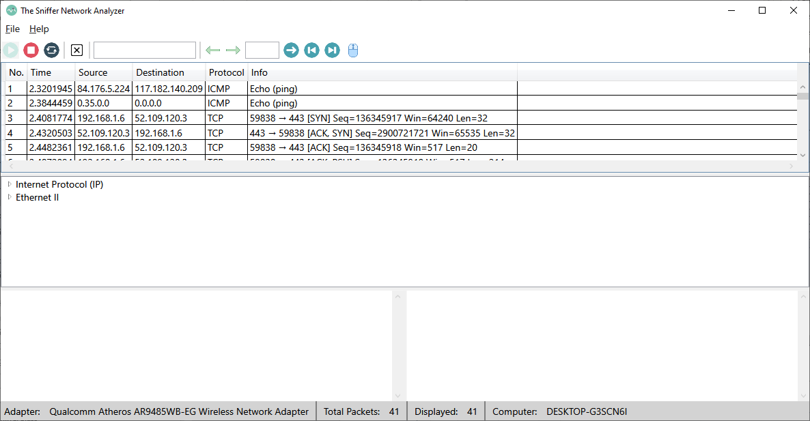Select the [ACK] Seq=136345918 packet info

click(x=382, y=147)
